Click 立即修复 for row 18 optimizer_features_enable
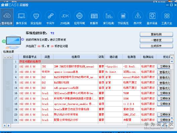177x133 pixels. 164,104
